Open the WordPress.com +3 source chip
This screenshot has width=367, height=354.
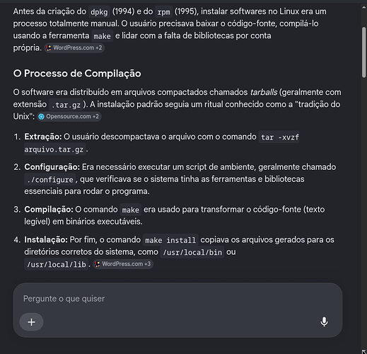[123, 264]
